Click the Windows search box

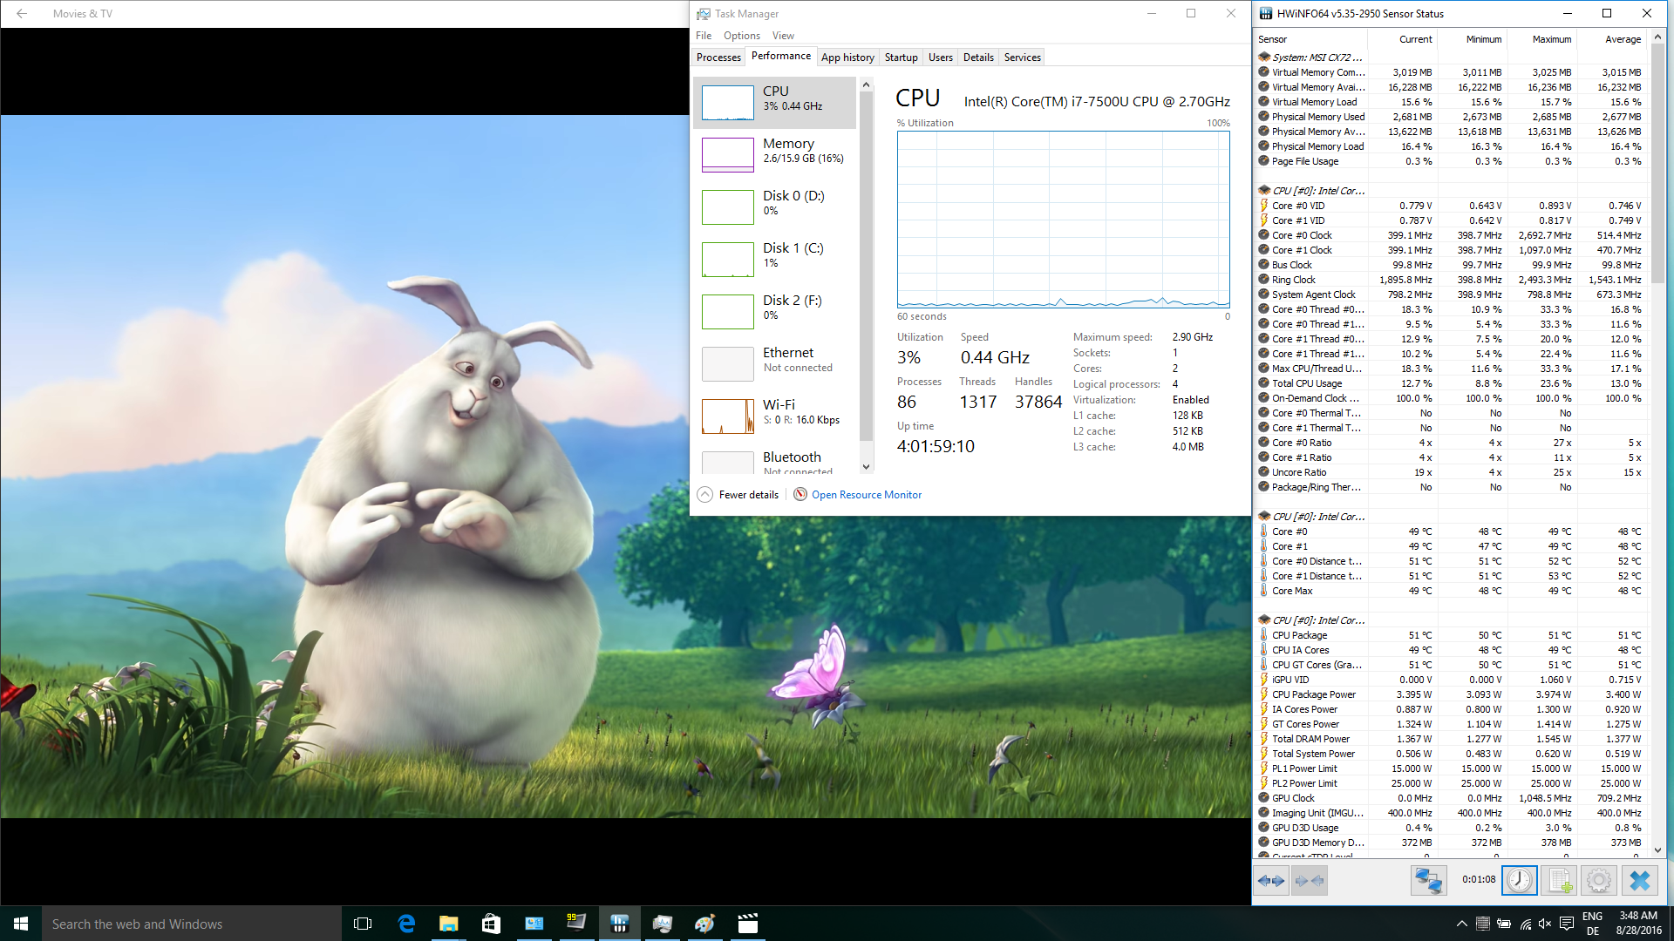point(192,924)
